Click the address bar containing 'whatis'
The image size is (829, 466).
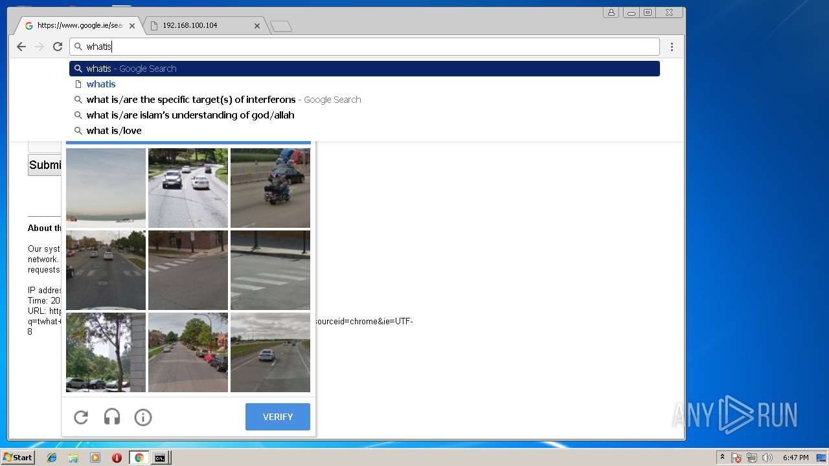[365, 47]
